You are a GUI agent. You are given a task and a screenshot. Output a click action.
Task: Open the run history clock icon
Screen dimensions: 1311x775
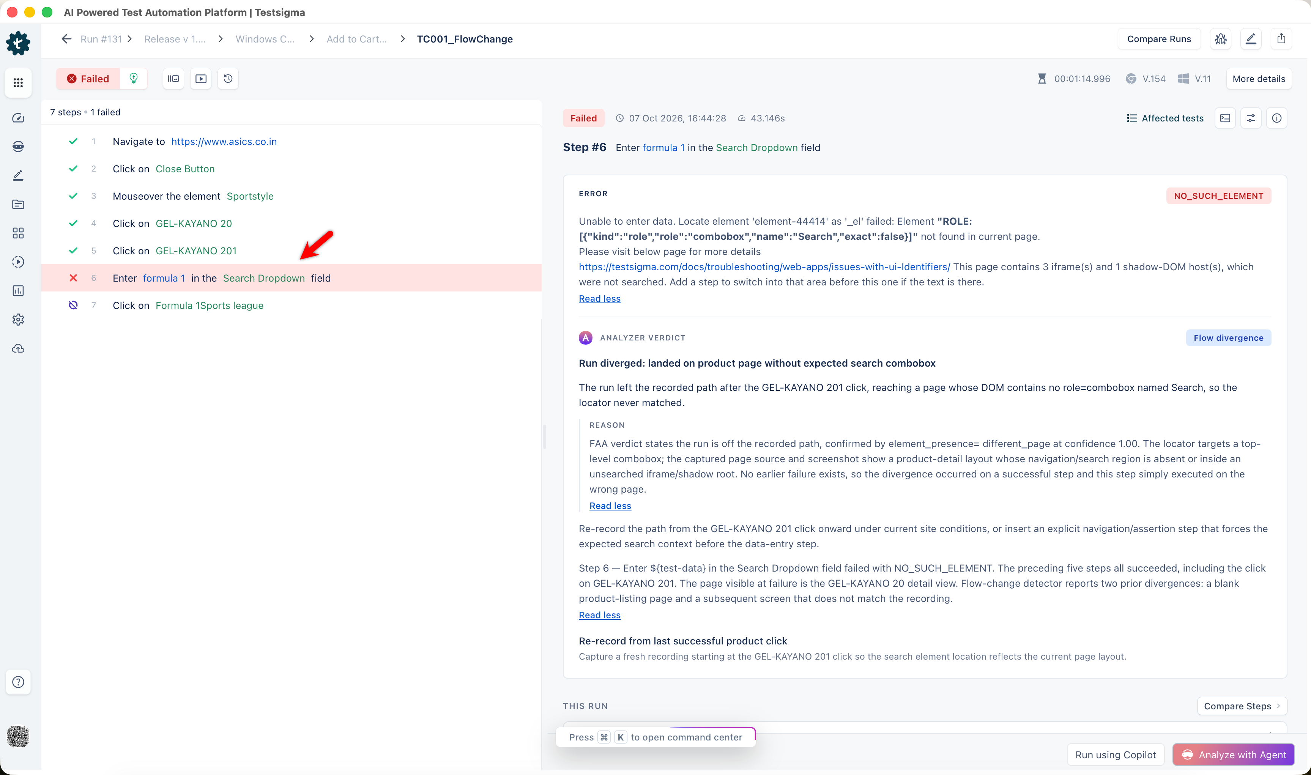pyautogui.click(x=228, y=78)
